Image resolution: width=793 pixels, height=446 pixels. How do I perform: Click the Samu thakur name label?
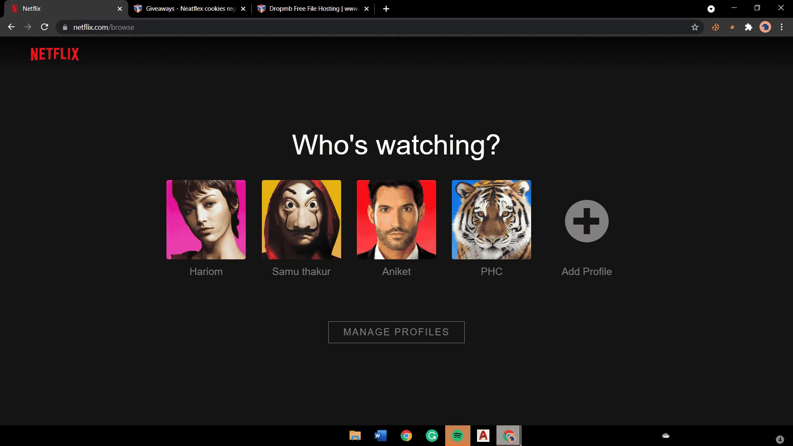pos(302,272)
